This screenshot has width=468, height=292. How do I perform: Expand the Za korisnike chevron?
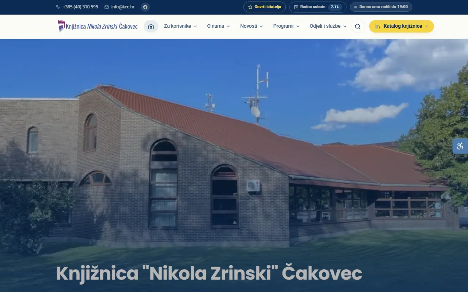pos(195,26)
